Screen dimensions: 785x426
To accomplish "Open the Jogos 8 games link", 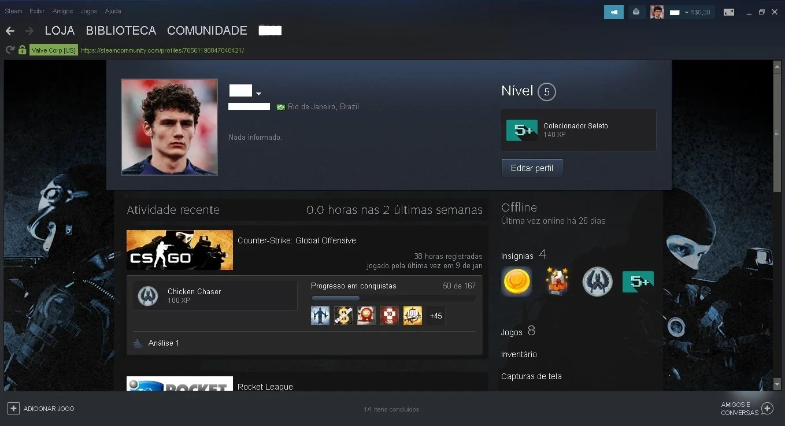I will click(x=518, y=331).
